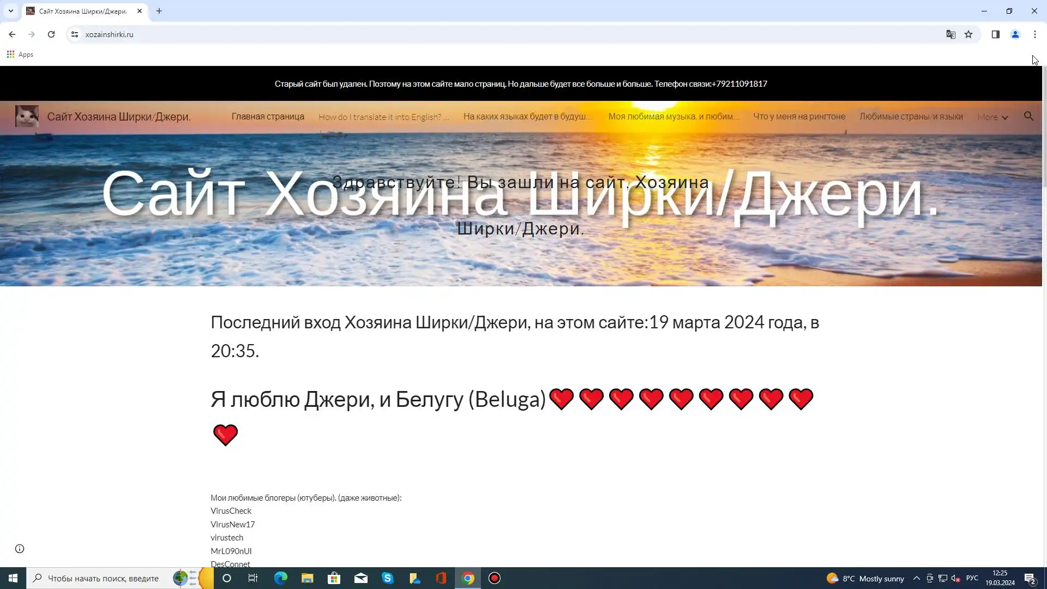Viewport: 1047px width, 589px height.
Task: Open Chrome's three-dot menu
Action: click(1034, 34)
